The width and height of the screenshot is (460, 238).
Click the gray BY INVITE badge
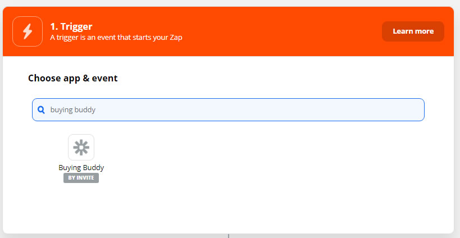pyautogui.click(x=81, y=177)
